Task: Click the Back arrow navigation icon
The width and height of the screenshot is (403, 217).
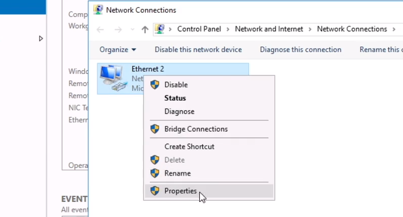Action: (x=101, y=29)
